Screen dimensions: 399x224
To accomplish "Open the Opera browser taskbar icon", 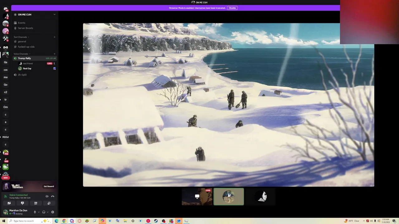I will pos(79,221).
